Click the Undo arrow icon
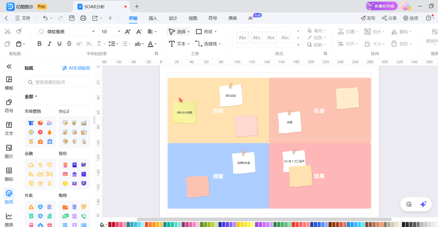 click(45, 18)
